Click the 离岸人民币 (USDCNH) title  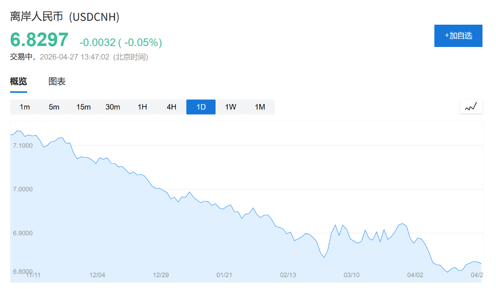[65, 16]
